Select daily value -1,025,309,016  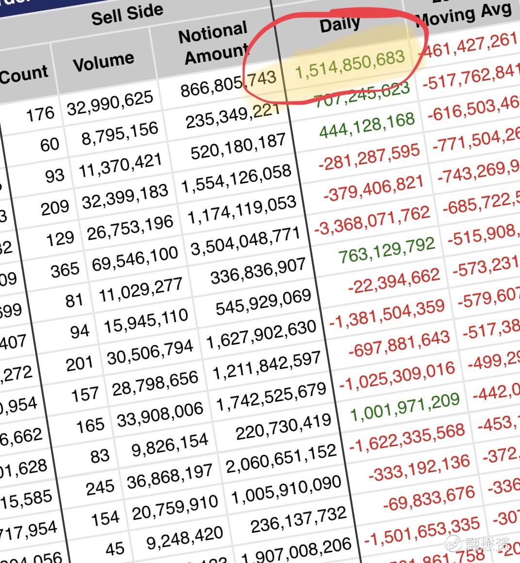tap(397, 376)
